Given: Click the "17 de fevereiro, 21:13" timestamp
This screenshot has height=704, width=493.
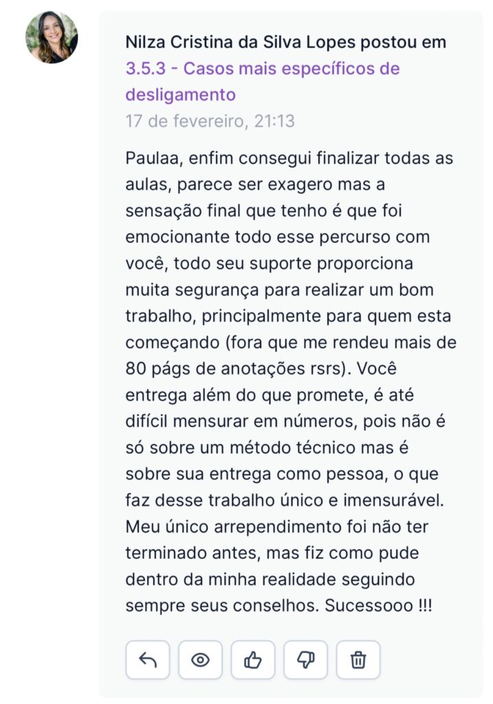Looking at the screenshot, I should (210, 121).
